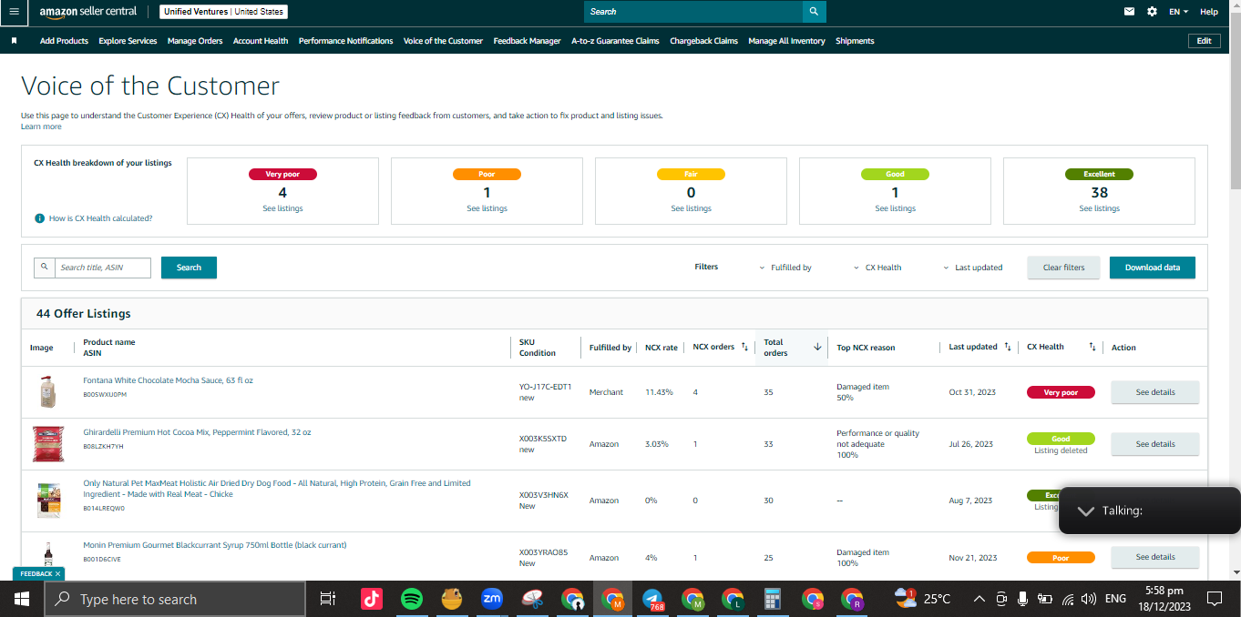
Task: Open Feedback Manager menu item
Action: (x=528, y=41)
